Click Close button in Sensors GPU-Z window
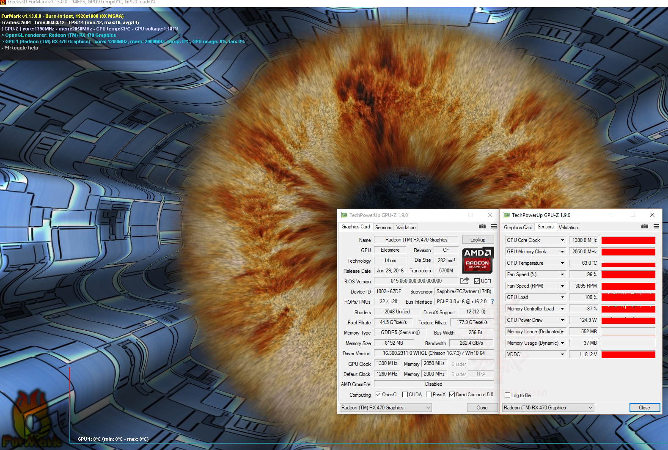668x450 pixels. [644, 408]
